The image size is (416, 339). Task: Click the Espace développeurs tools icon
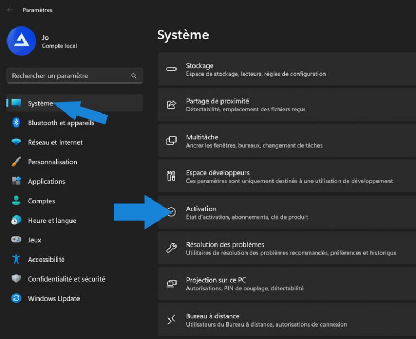(x=171, y=176)
